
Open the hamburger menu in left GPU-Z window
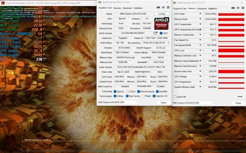pyautogui.click(x=168, y=7)
